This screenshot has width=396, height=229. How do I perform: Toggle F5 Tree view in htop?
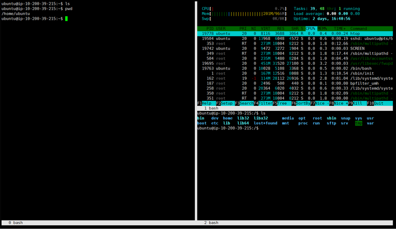282,103
